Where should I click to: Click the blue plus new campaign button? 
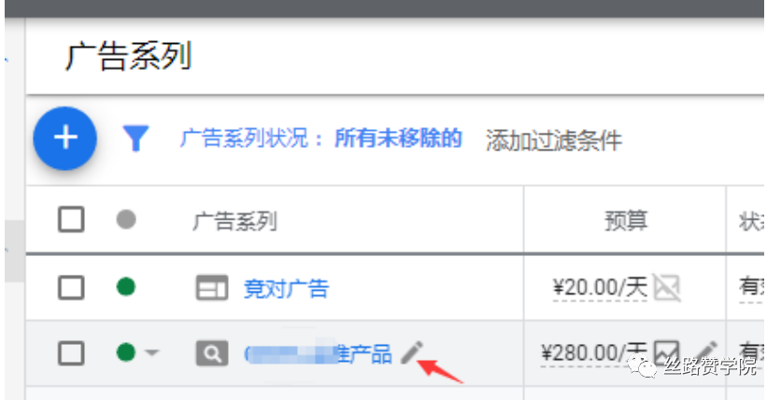click(64, 138)
